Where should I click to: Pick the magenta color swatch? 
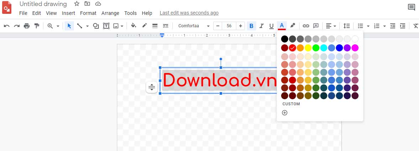tap(355, 48)
